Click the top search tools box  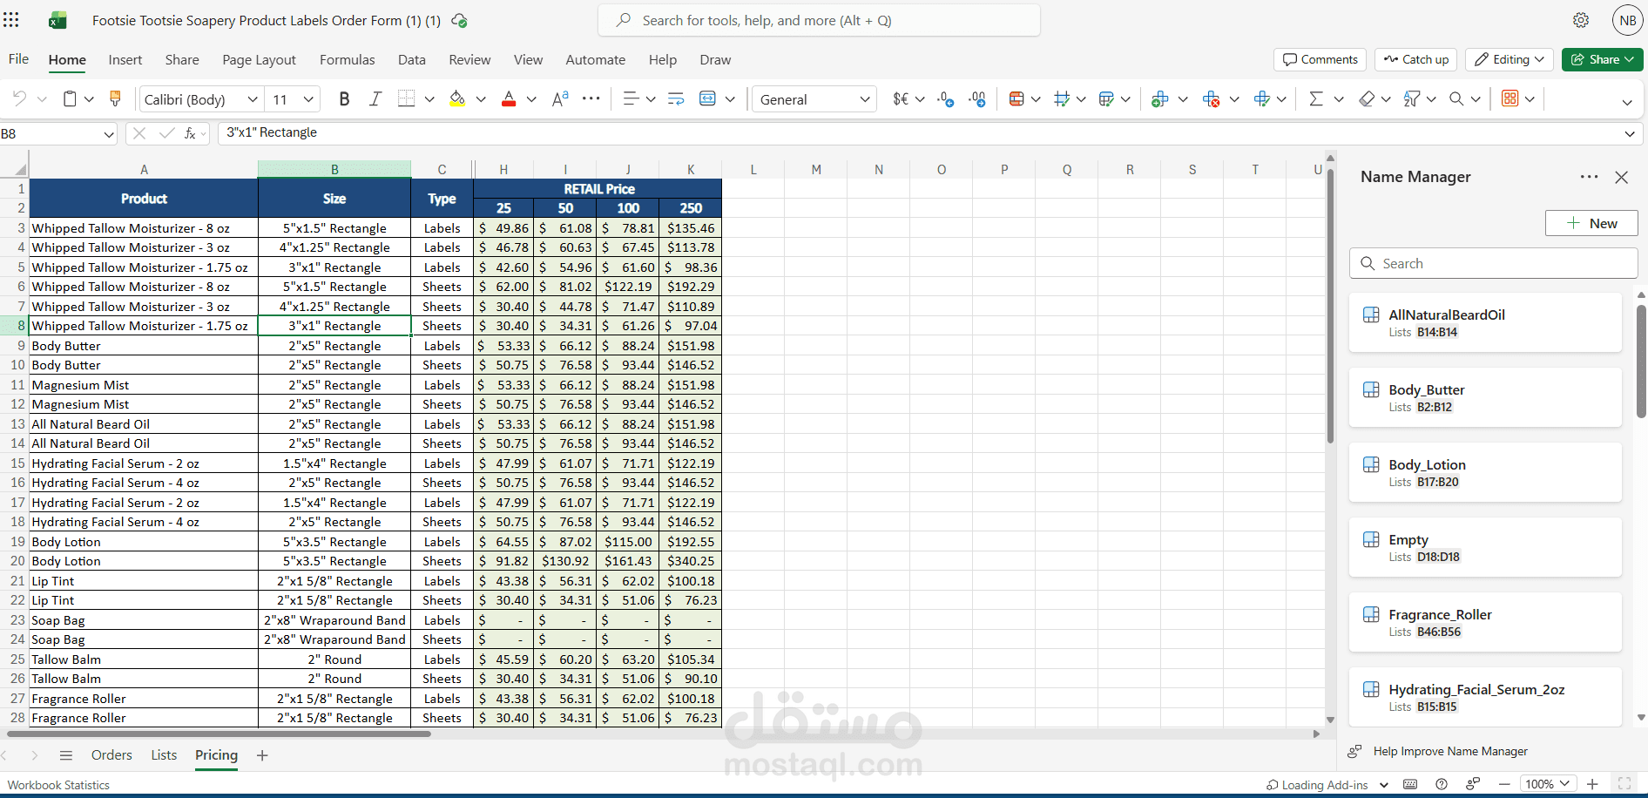819,20
